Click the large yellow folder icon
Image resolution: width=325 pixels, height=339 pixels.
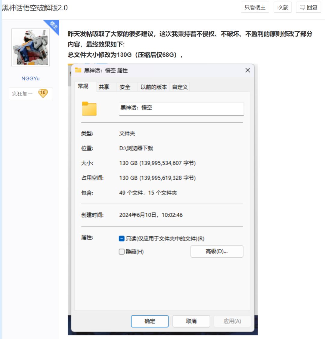pyautogui.click(x=89, y=108)
